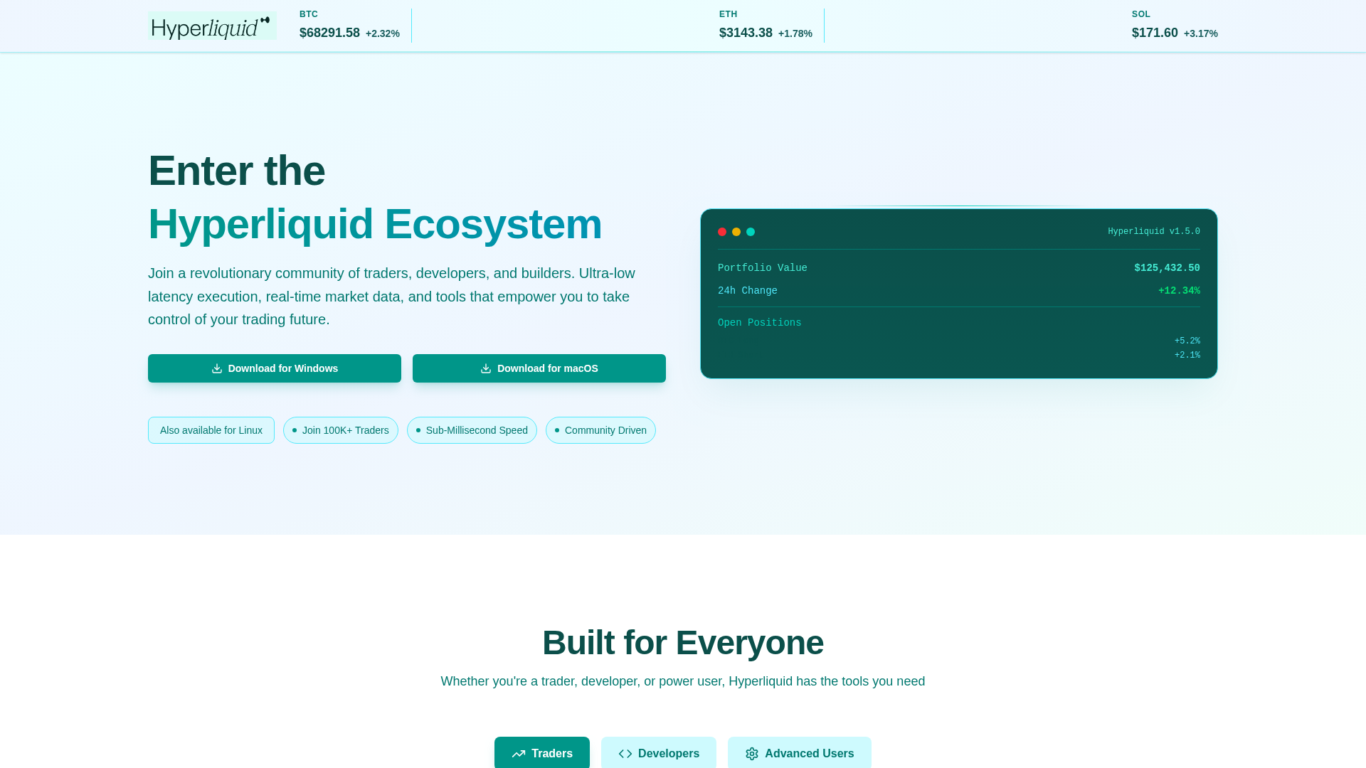Screen dimensions: 1366x768
Task: Click the Community Driven badge
Action: point(600,430)
